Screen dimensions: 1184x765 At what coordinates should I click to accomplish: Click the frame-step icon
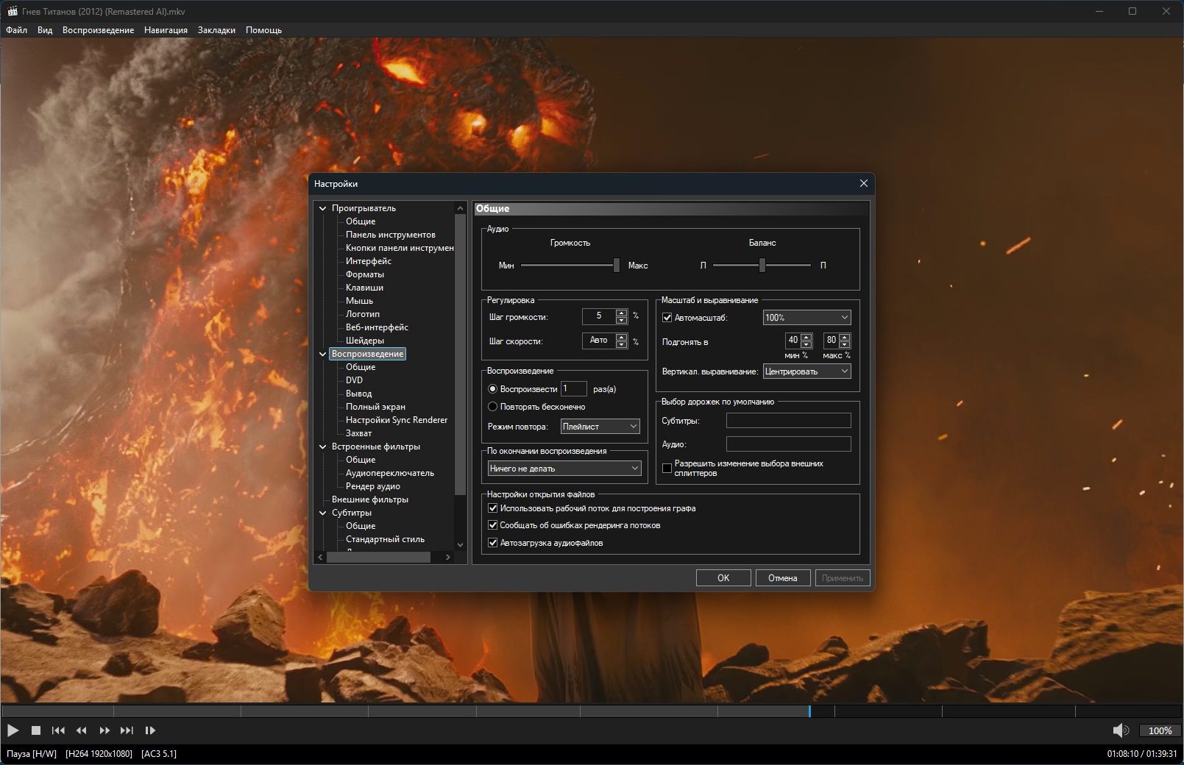150,730
